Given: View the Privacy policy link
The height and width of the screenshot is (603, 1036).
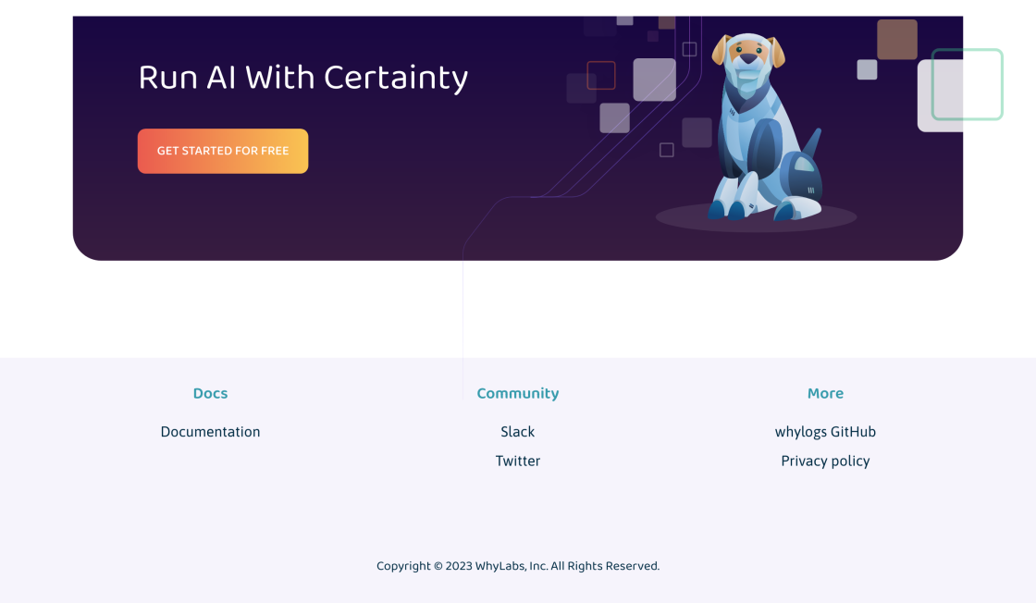Looking at the screenshot, I should [x=825, y=461].
